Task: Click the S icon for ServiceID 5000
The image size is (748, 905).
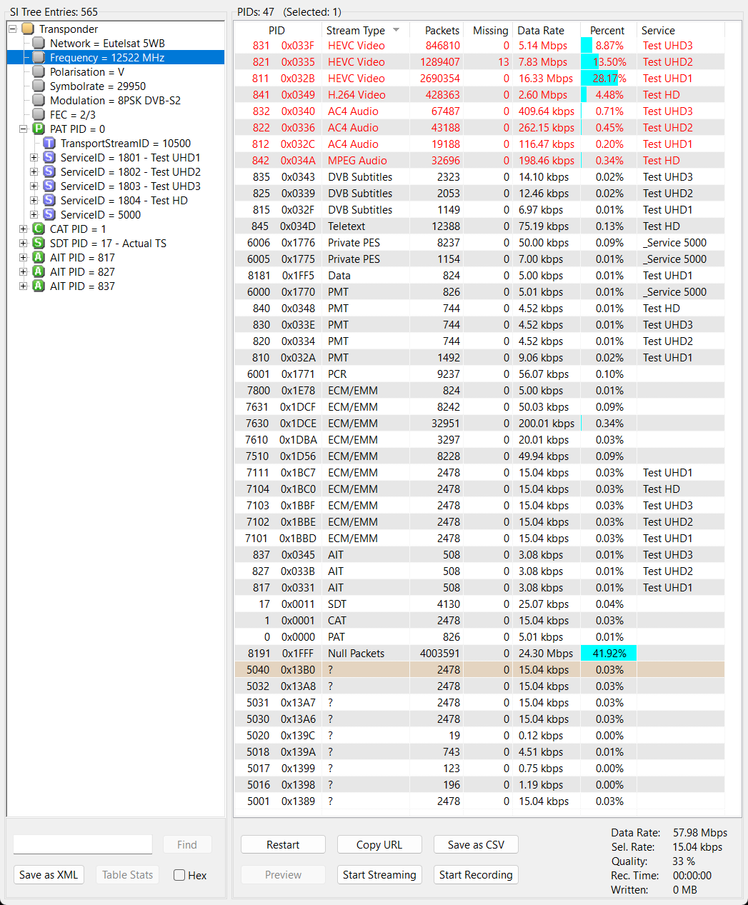Action: click(49, 215)
